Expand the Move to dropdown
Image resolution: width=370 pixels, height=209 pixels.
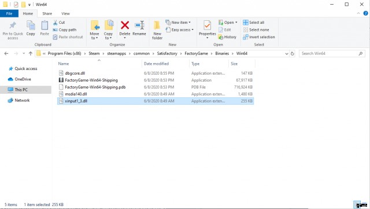pos(94,38)
